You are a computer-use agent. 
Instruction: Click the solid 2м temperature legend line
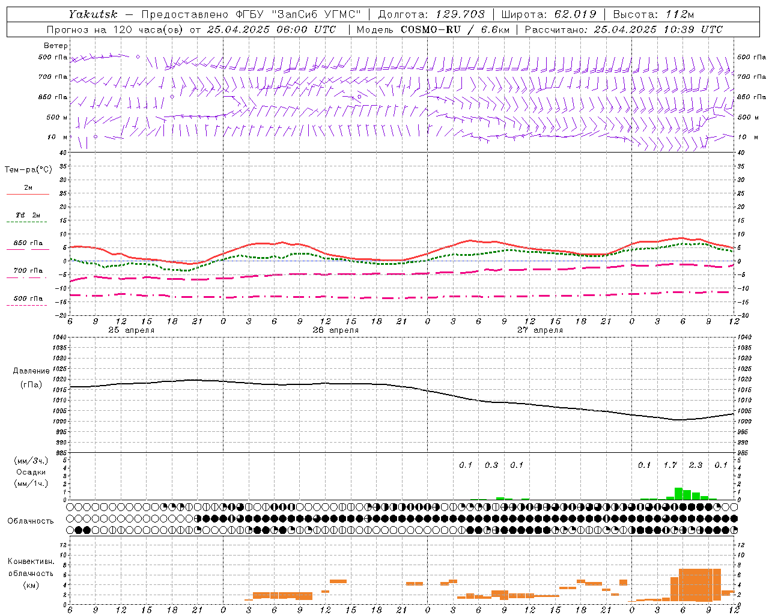point(28,195)
